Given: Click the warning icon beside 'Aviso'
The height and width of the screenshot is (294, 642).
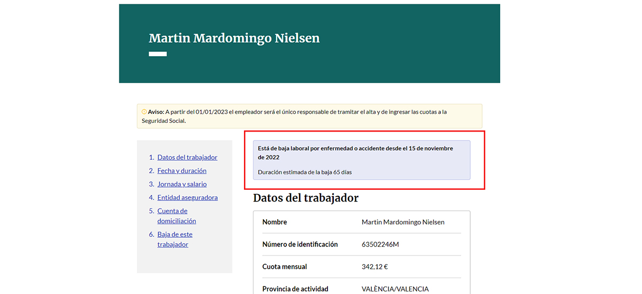Looking at the screenshot, I should click(x=144, y=112).
